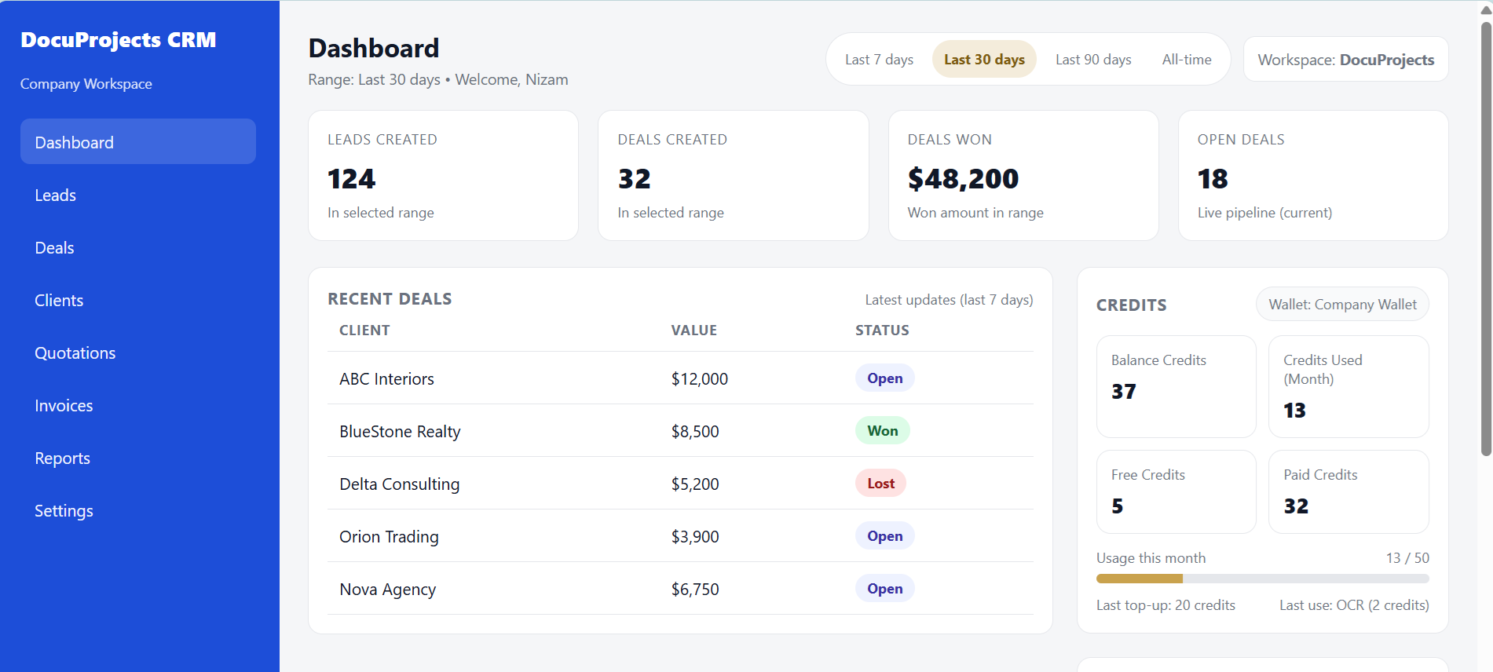Navigate to Quotations page
The width and height of the screenshot is (1493, 672).
[75, 353]
